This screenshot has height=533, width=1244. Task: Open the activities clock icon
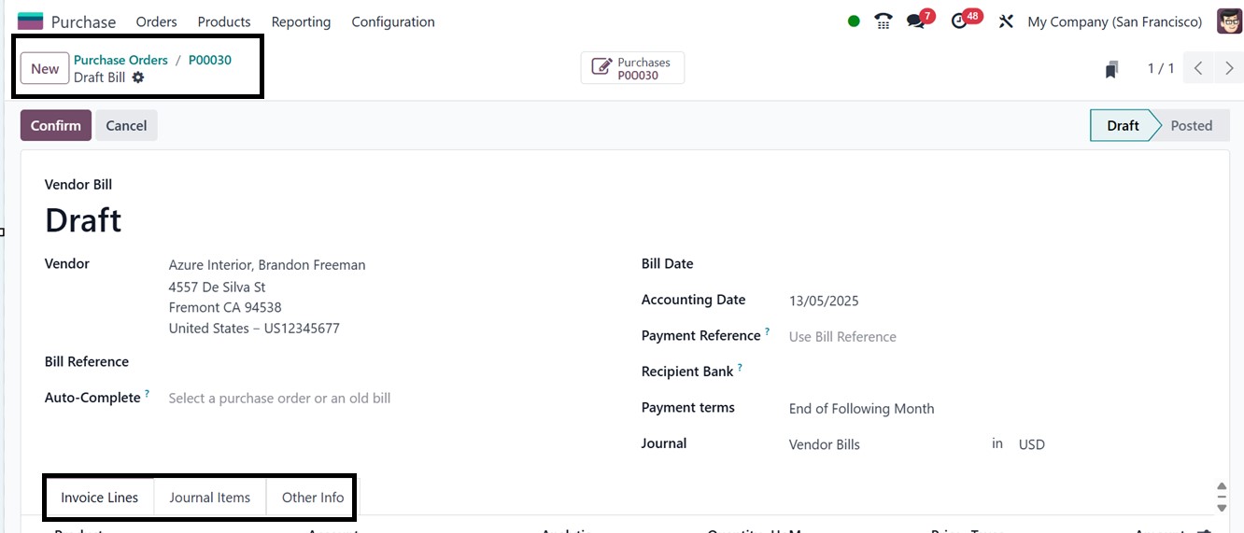(x=960, y=21)
